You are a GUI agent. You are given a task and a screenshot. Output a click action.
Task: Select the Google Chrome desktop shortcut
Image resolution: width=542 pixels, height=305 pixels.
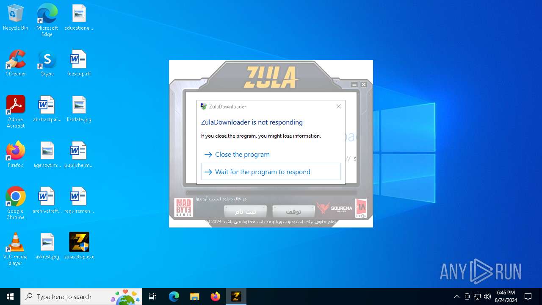pyautogui.click(x=16, y=203)
